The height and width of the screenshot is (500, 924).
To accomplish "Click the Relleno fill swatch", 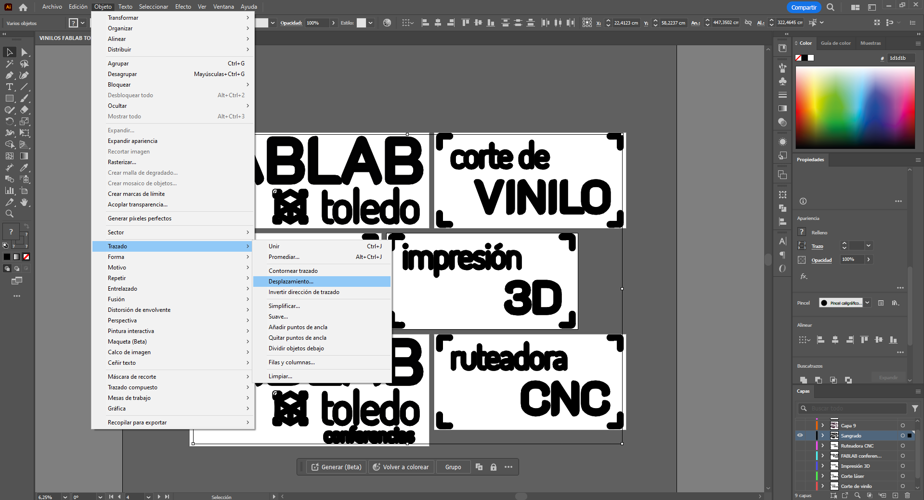I will click(802, 232).
